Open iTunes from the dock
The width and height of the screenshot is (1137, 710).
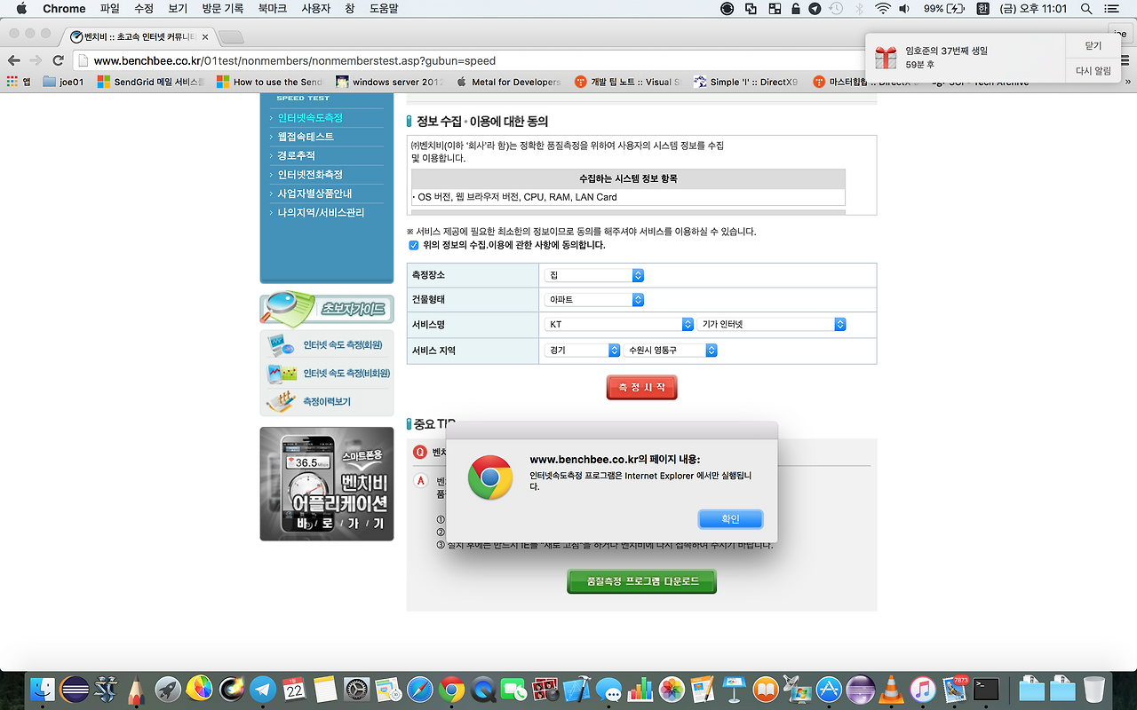coord(923,689)
